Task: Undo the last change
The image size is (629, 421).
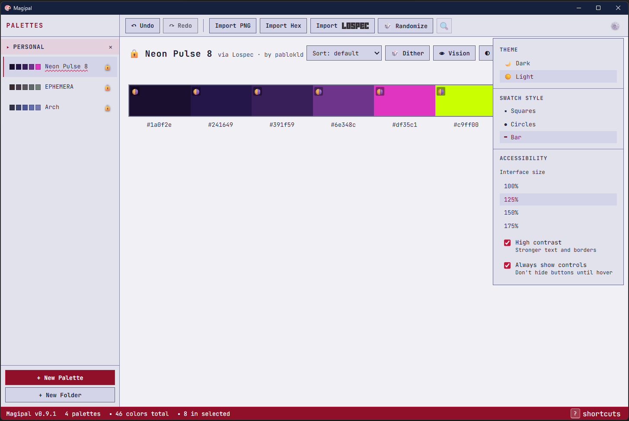Action: 143,26
